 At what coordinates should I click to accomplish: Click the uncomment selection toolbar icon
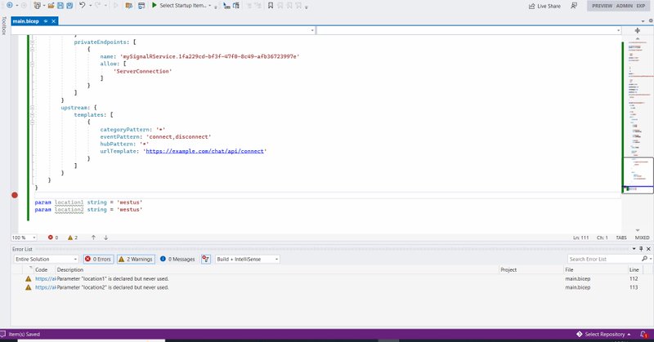(x=258, y=6)
